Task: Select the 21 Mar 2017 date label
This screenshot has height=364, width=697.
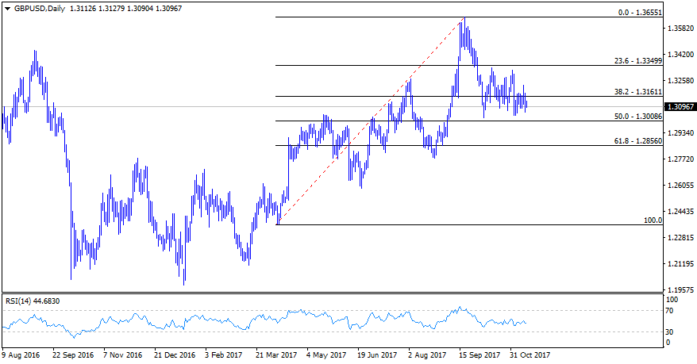Action: (x=278, y=355)
